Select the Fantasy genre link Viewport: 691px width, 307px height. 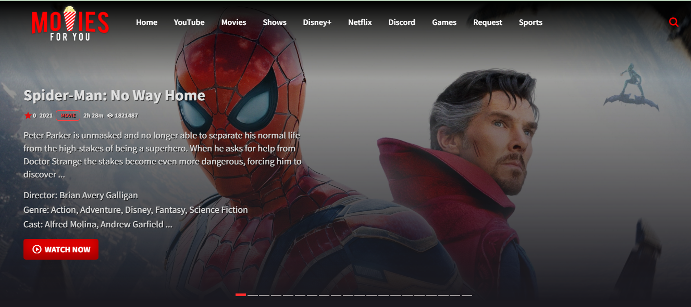point(170,210)
